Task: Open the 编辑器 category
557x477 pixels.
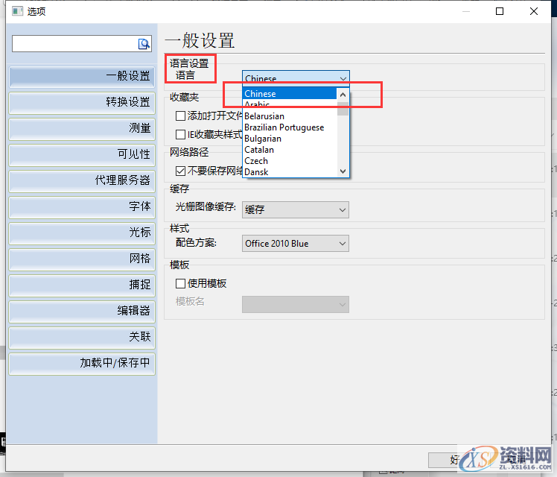Action: click(82, 311)
